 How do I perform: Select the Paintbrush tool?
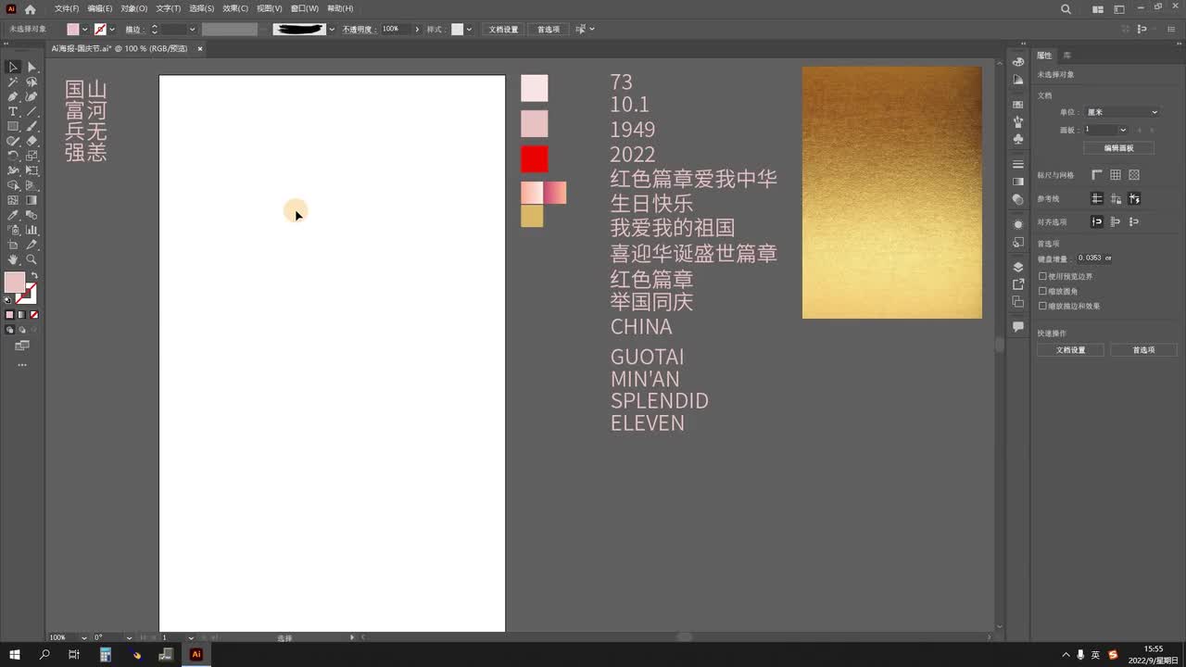point(32,126)
